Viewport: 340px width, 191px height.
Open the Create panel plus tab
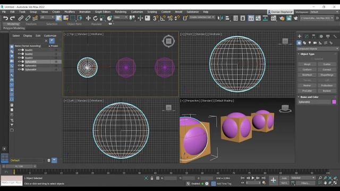(x=300, y=36)
